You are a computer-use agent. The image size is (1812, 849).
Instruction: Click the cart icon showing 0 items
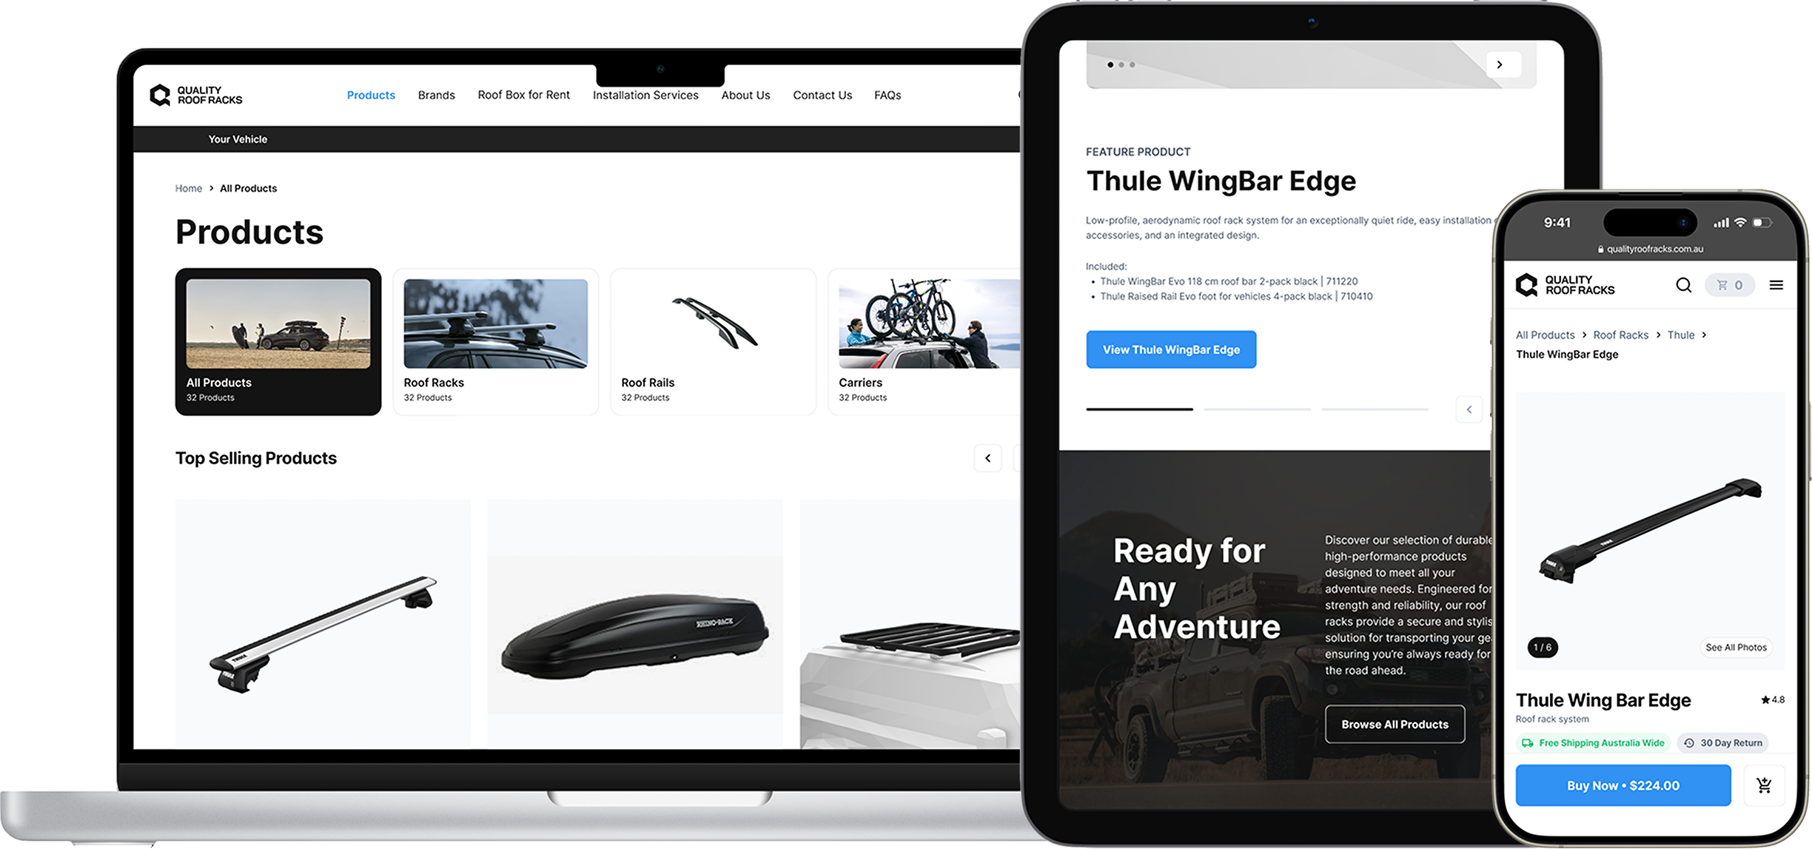pos(1729,285)
